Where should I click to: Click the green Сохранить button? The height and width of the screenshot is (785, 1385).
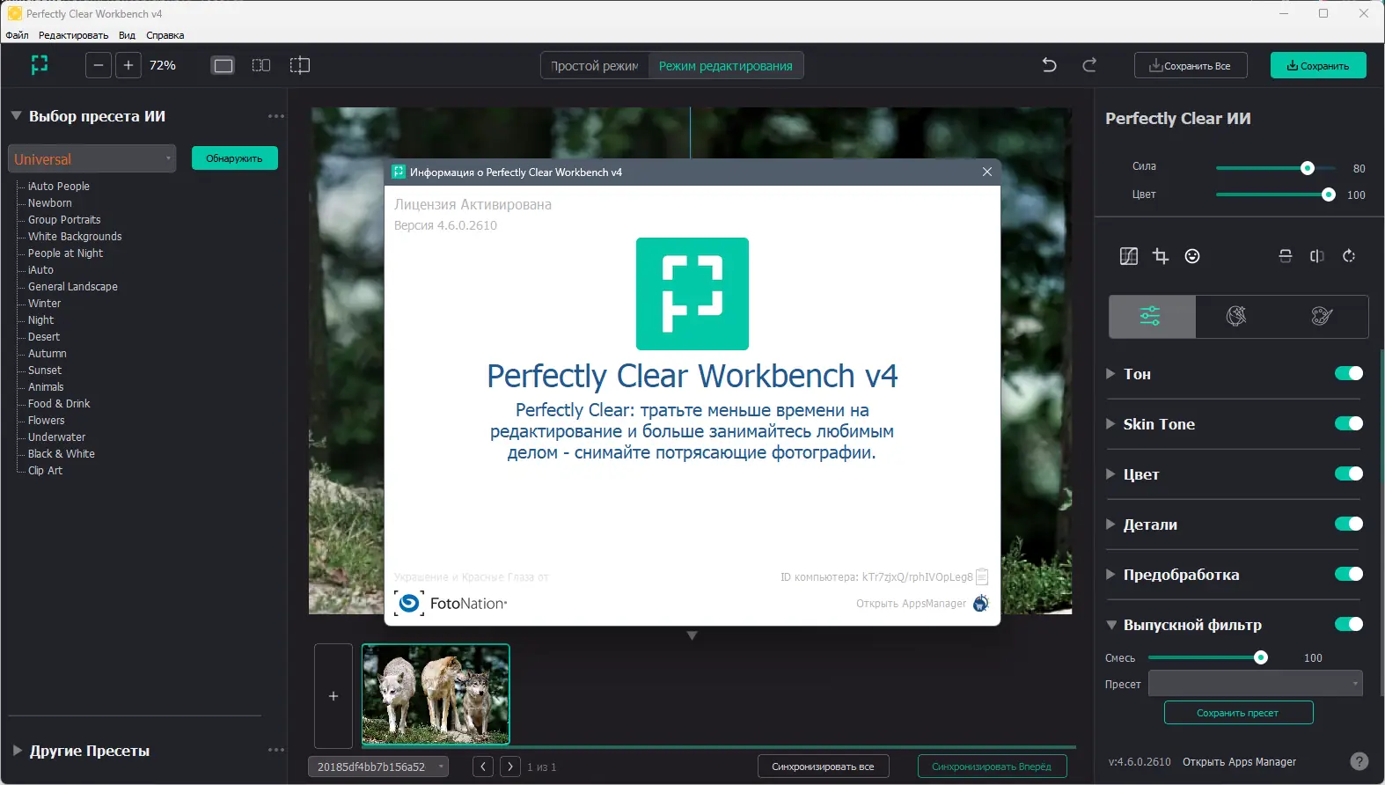pos(1318,65)
